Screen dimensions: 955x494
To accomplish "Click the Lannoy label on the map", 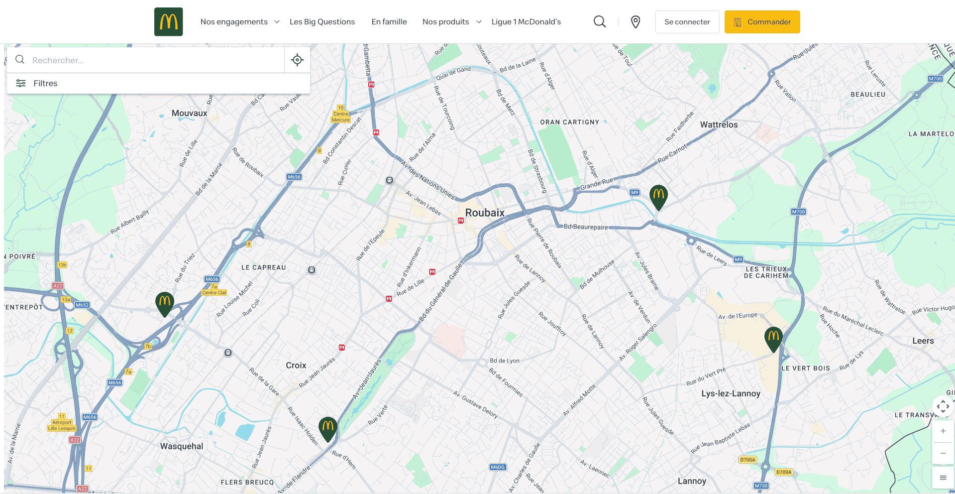I will pyautogui.click(x=692, y=481).
